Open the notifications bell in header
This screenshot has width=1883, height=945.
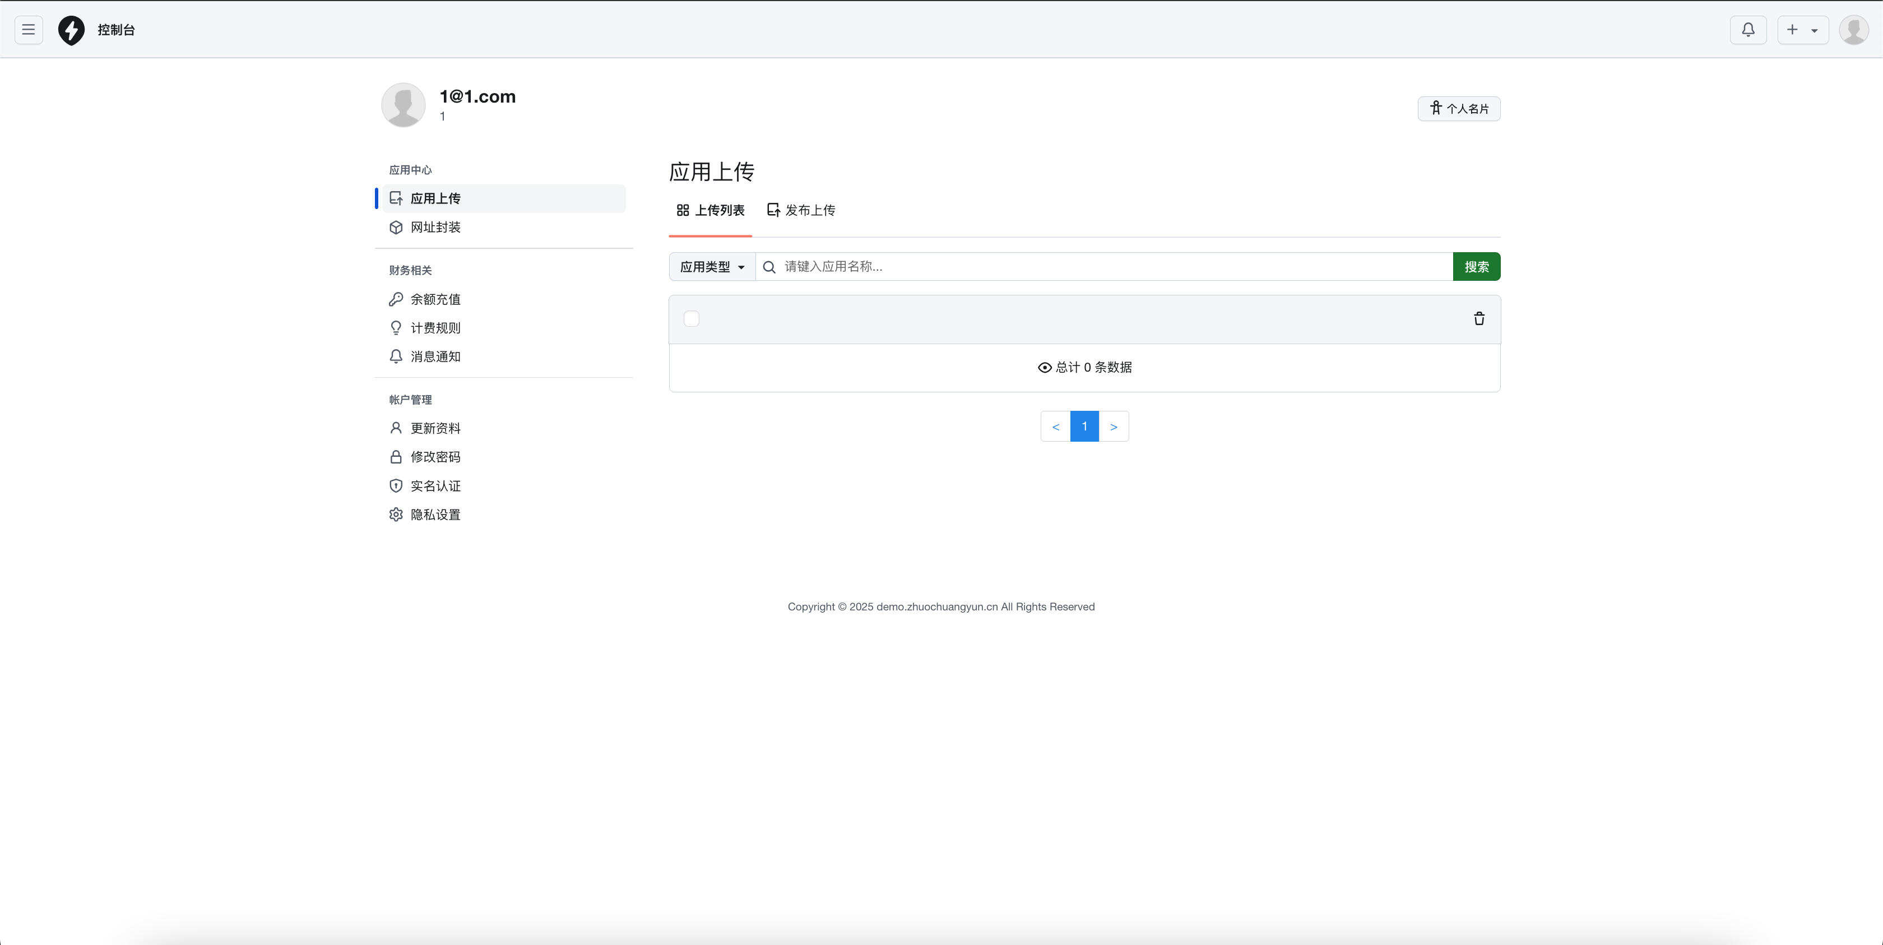(x=1748, y=30)
